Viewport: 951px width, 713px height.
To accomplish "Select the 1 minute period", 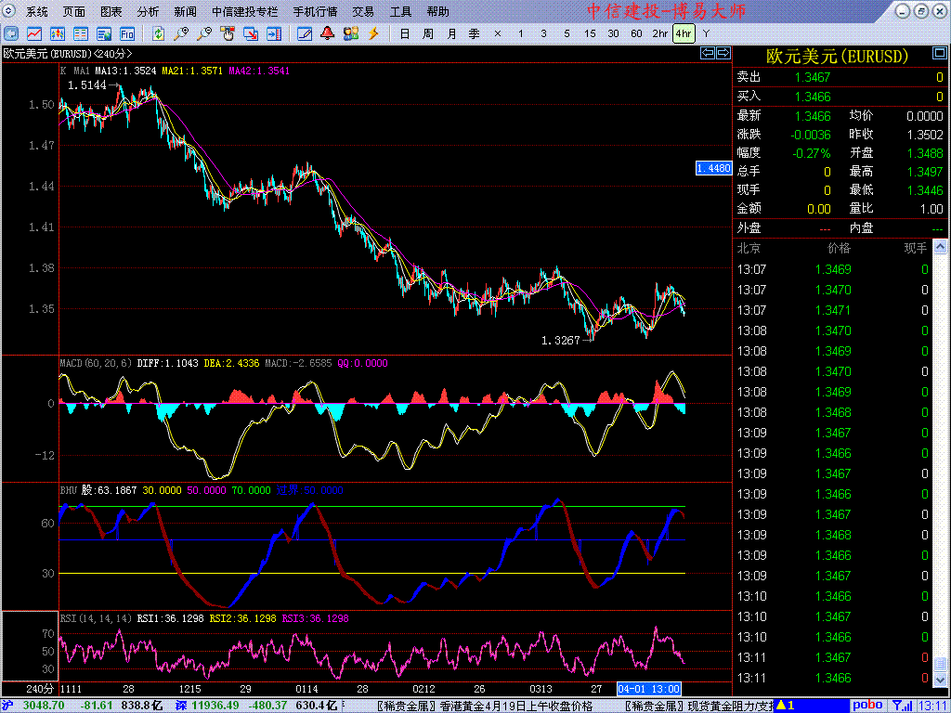I will [x=520, y=34].
